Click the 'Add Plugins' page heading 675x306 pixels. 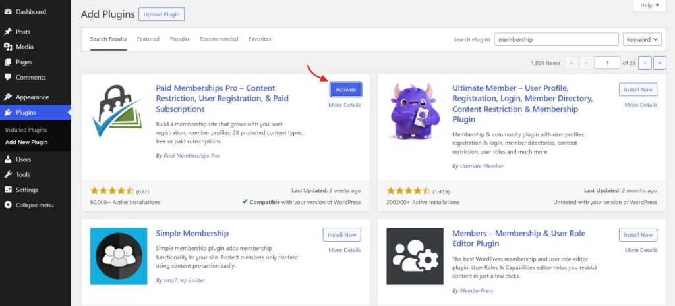point(107,14)
